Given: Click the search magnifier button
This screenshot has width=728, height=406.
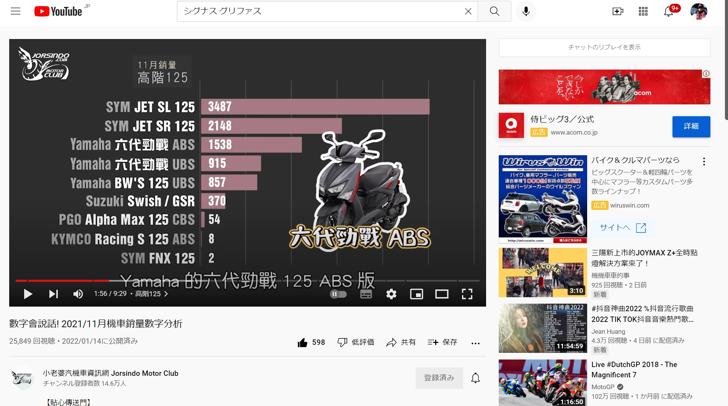Looking at the screenshot, I should [x=495, y=11].
